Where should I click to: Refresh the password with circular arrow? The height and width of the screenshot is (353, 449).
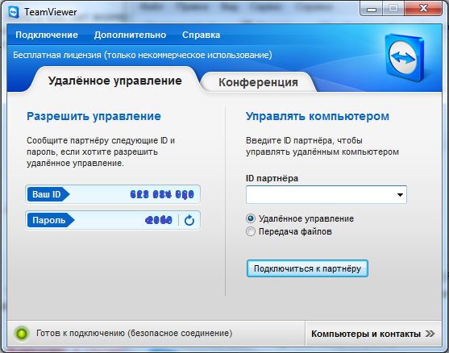[x=189, y=220]
